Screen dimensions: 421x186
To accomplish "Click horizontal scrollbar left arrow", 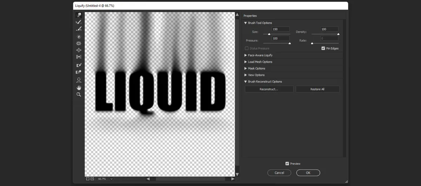I will [x=148, y=179].
